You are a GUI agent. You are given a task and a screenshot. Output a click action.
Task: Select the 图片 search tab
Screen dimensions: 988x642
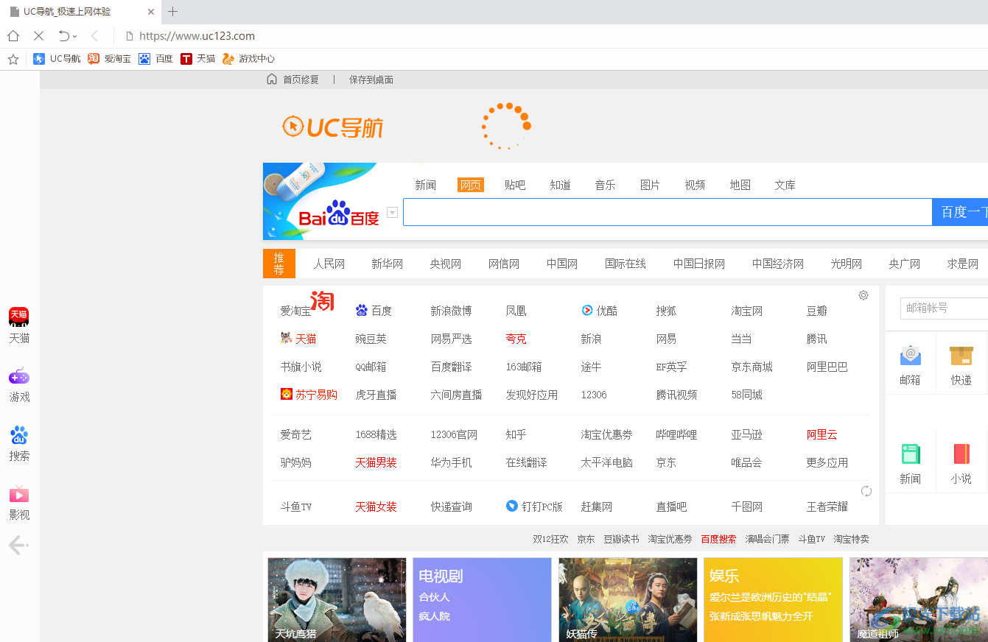coord(650,185)
